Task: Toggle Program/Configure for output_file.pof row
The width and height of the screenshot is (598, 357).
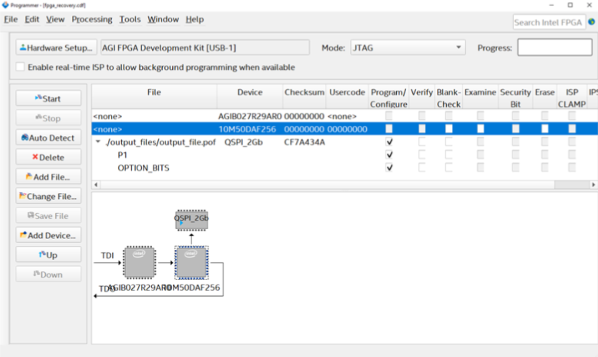Action: coord(389,142)
